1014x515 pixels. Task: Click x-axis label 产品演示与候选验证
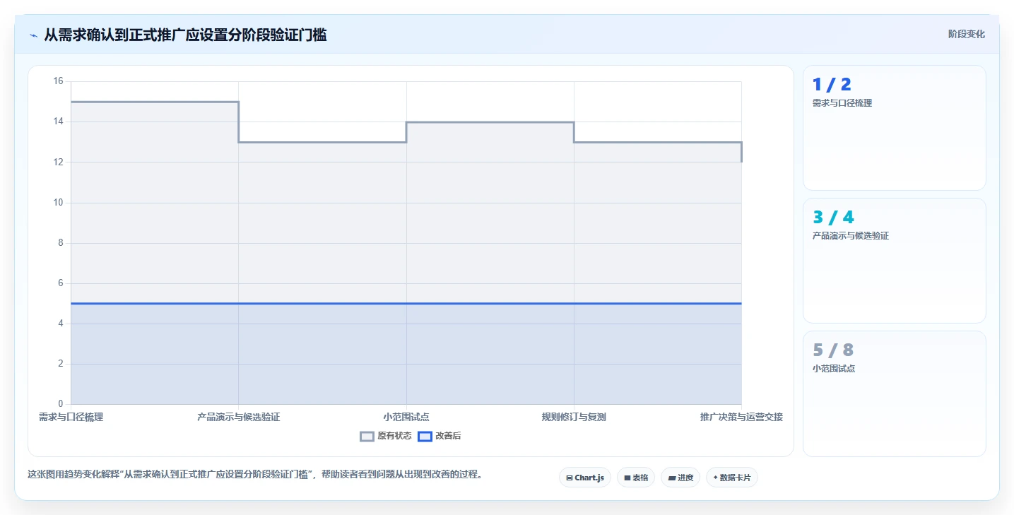pos(239,417)
